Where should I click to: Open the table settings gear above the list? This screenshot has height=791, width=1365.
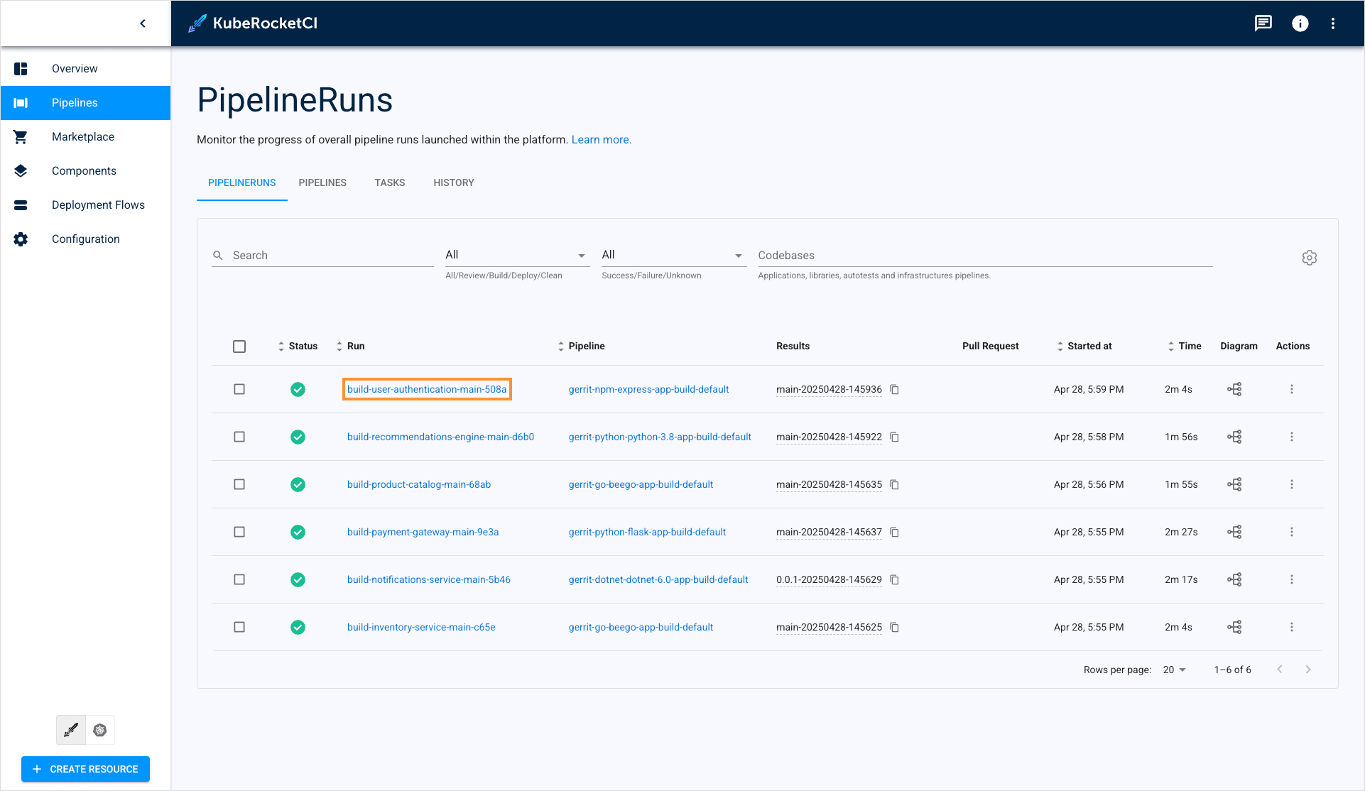[x=1310, y=257]
